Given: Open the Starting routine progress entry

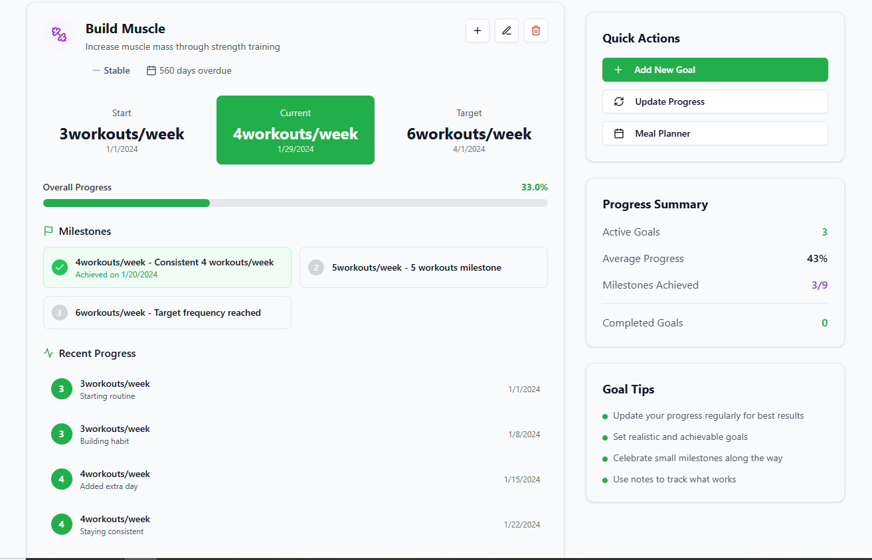Looking at the screenshot, I should (295, 389).
